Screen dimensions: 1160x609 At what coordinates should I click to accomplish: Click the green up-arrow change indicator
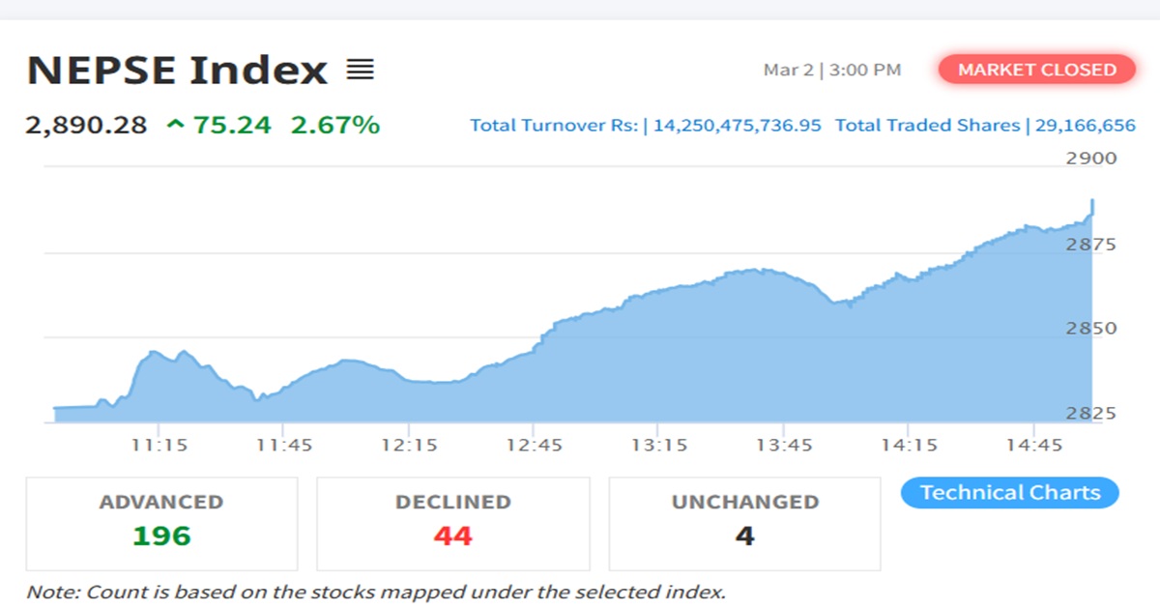[175, 125]
